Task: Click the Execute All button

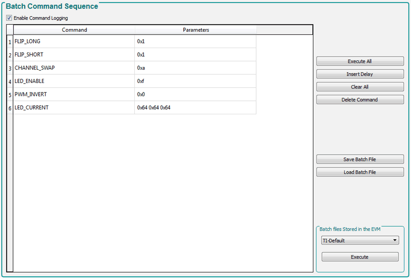Action: click(x=360, y=61)
